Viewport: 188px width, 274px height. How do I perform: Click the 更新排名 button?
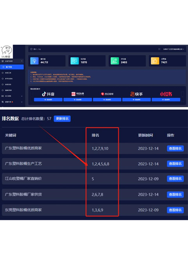(x=62, y=119)
